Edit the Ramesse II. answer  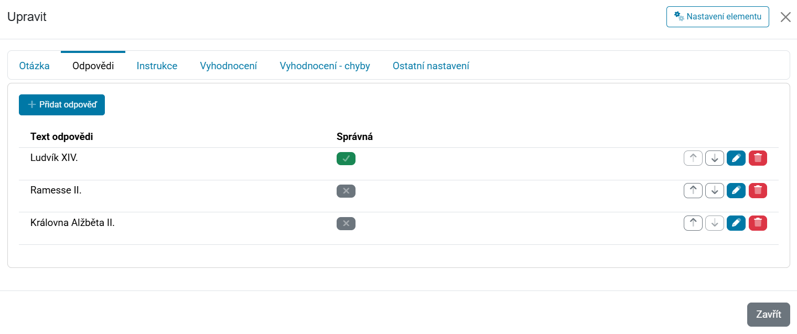tap(736, 190)
